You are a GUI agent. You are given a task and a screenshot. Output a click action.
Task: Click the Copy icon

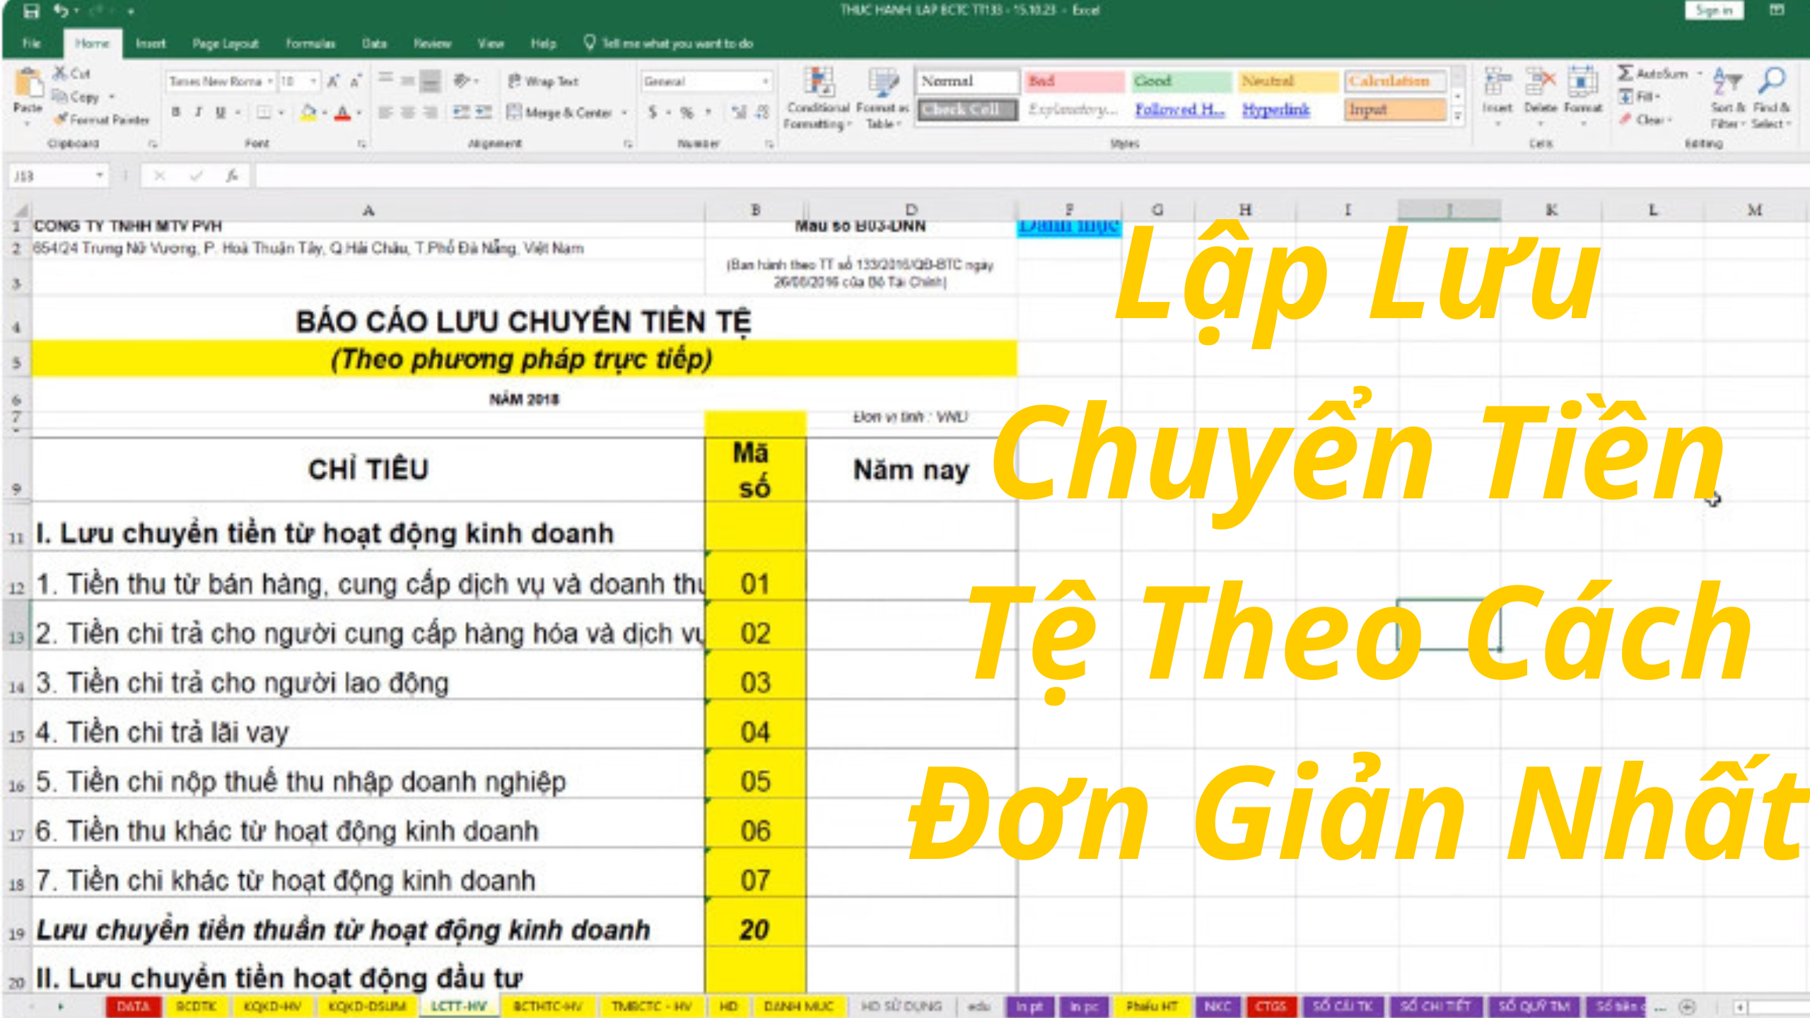60,97
